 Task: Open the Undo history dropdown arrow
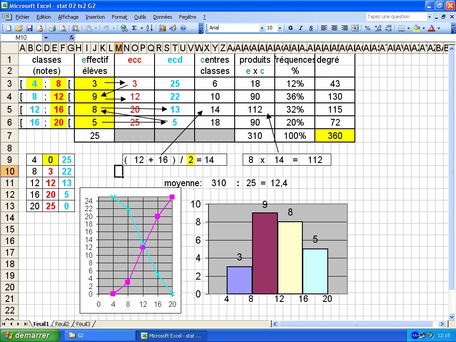click(x=114, y=28)
